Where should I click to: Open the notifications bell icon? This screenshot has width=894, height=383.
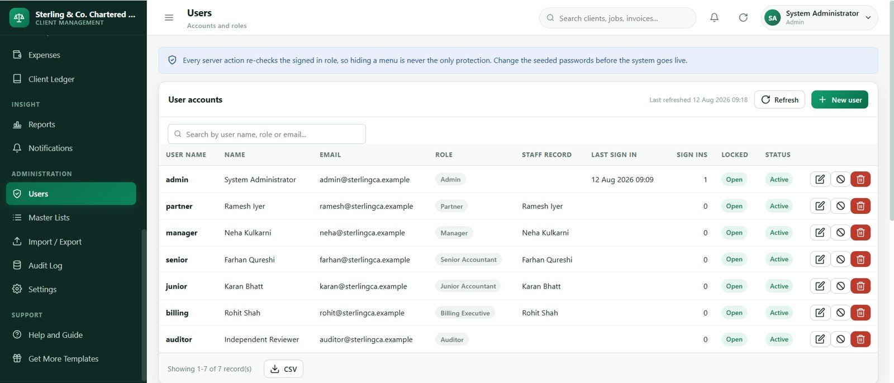[714, 18]
